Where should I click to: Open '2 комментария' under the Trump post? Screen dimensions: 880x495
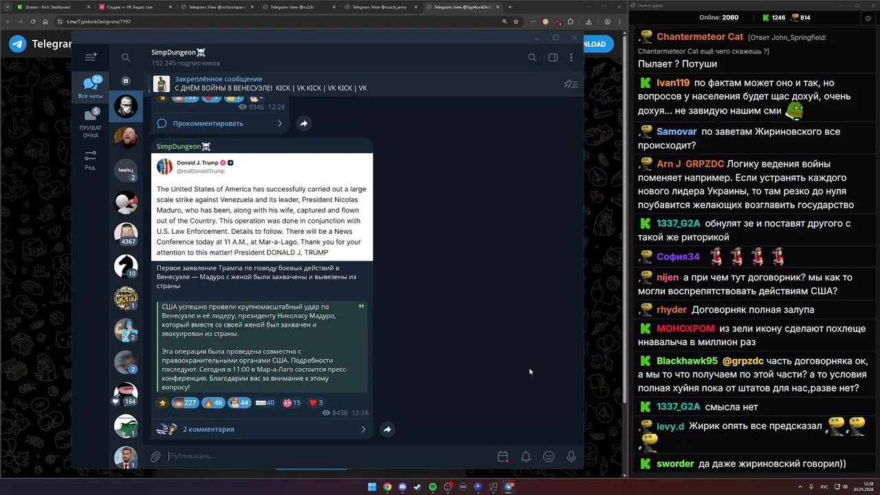coord(208,429)
